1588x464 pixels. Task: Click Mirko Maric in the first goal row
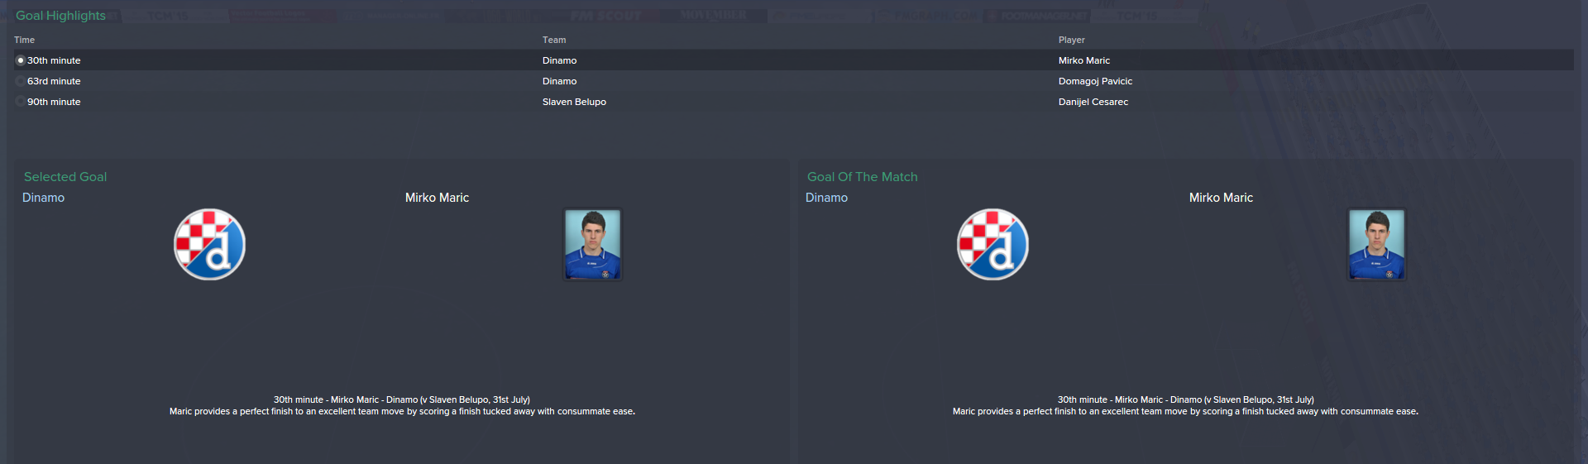point(1084,60)
